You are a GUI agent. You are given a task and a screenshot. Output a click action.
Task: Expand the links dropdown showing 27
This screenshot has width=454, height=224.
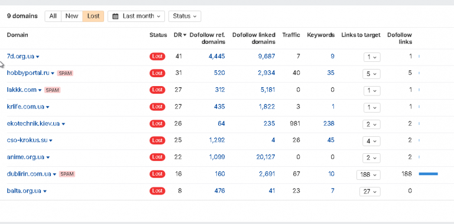[369, 192]
